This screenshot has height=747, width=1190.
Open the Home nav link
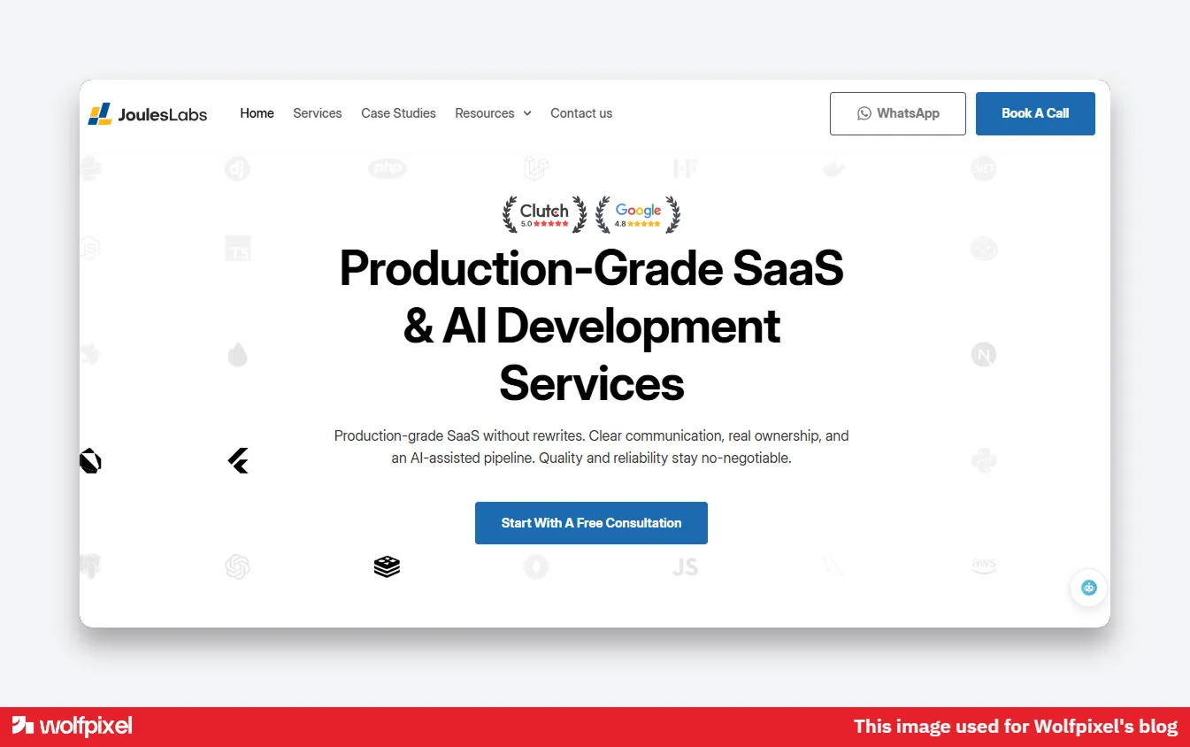click(x=257, y=113)
